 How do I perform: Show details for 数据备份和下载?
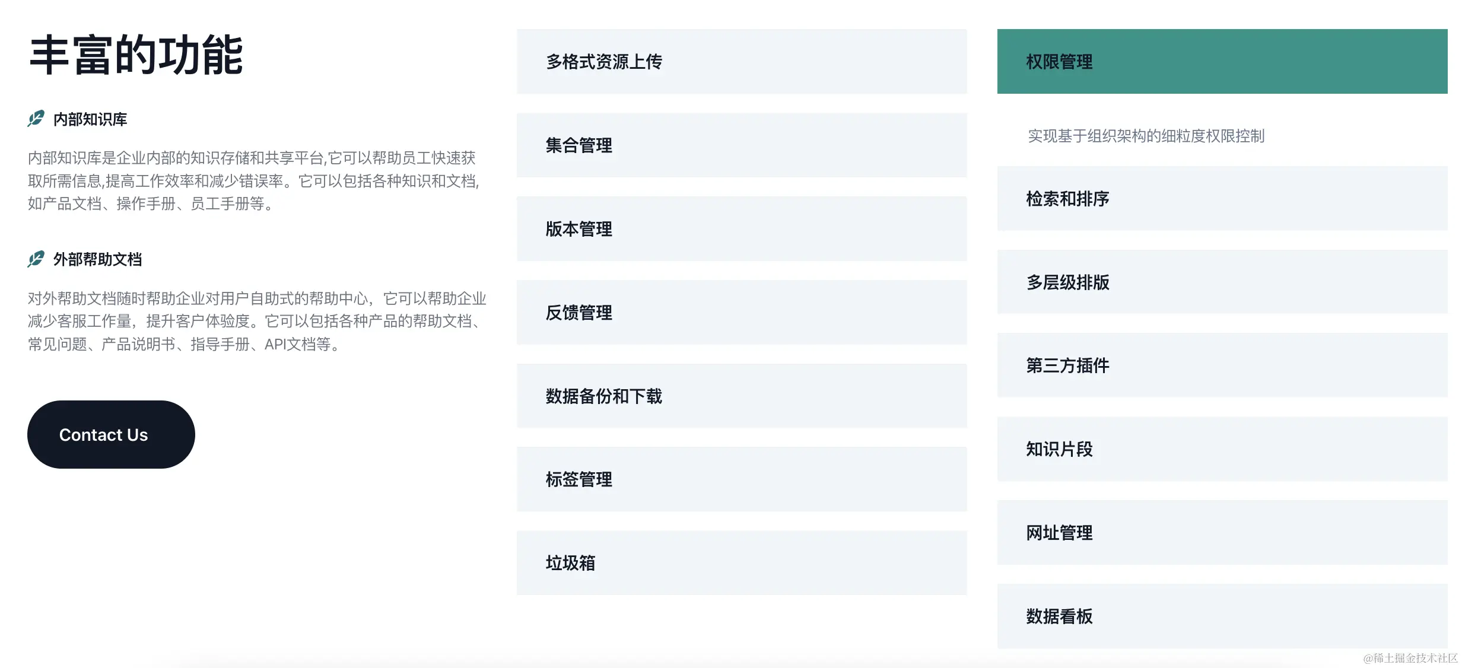(741, 396)
